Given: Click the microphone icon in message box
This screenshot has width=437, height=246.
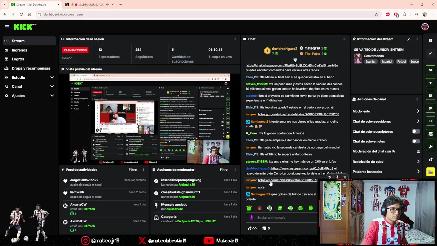Looking at the screenshot, I should tap(252, 217).
